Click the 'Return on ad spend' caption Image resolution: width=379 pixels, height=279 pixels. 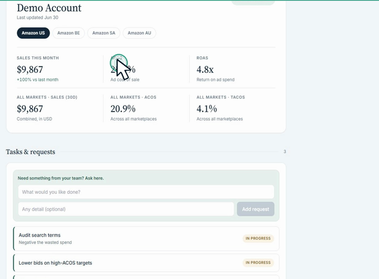216,80
